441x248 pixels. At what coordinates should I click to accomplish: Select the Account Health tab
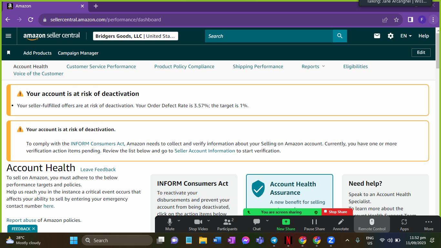pyautogui.click(x=31, y=67)
